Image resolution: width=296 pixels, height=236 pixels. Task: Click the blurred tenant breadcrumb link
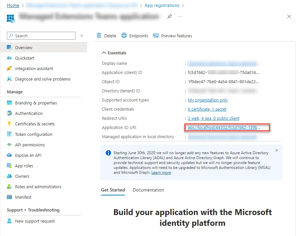[x=82, y=5]
